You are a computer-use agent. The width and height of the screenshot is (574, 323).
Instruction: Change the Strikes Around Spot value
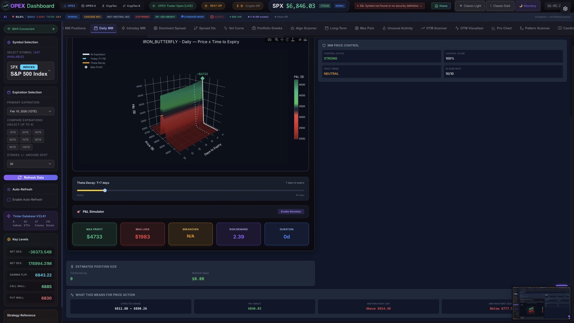(x=31, y=163)
